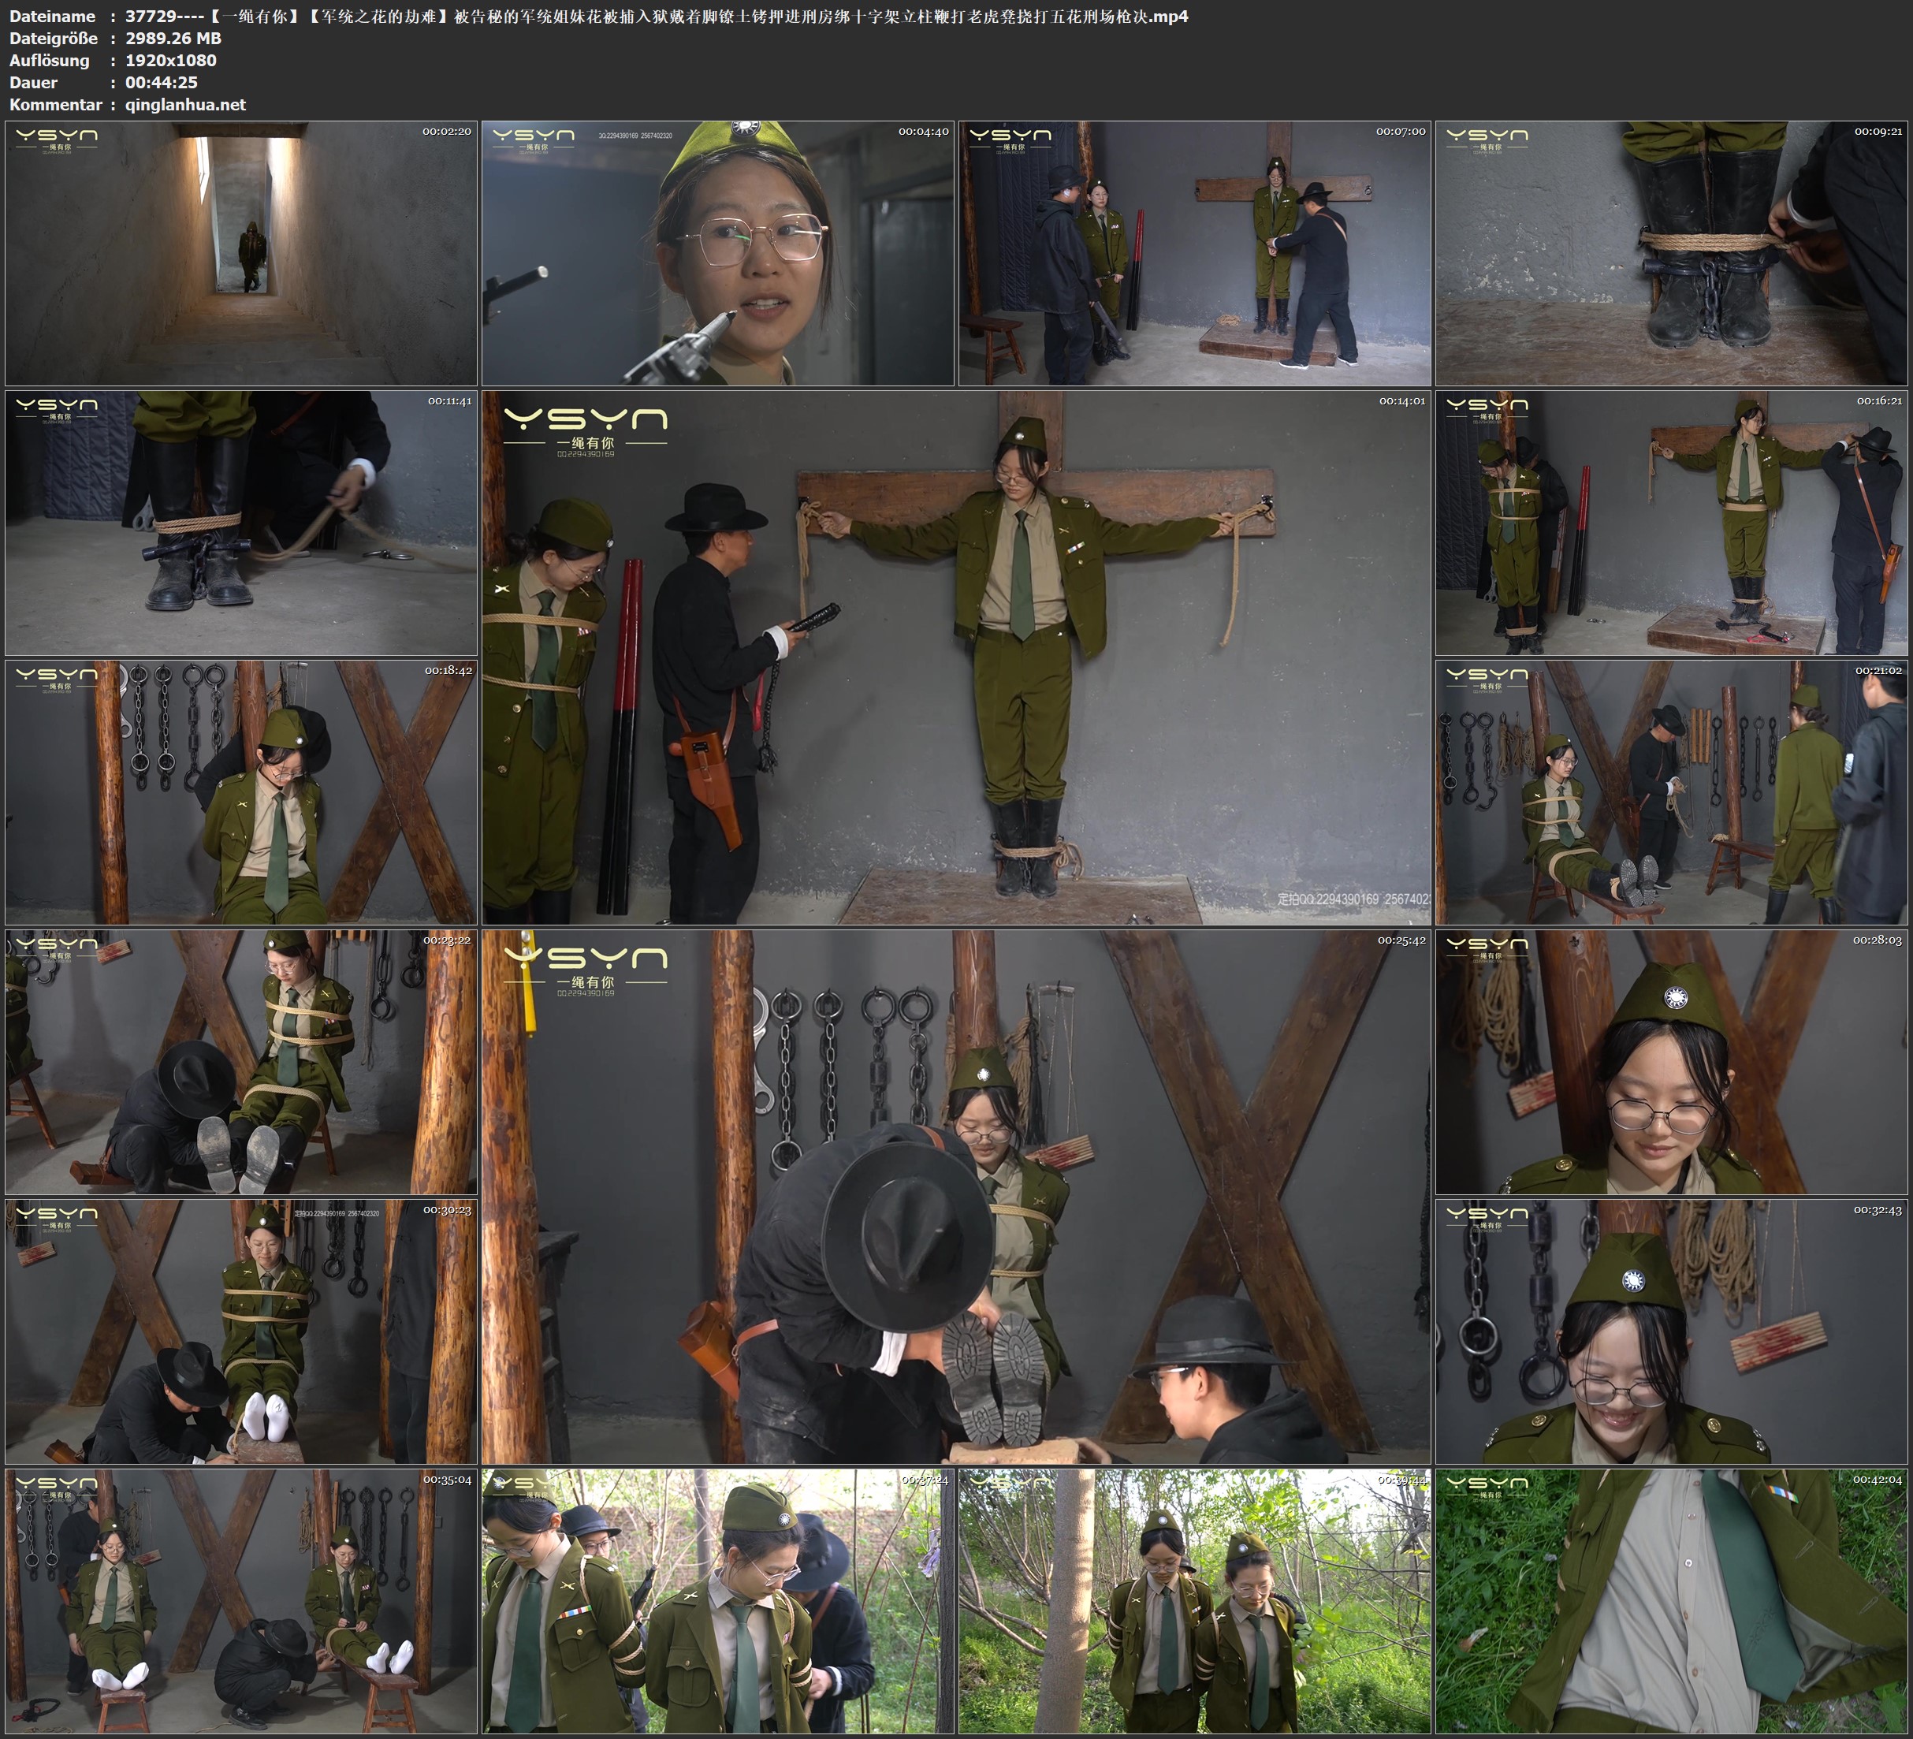Open the frame marked 00:18:42
Image resolution: width=1913 pixels, height=1739 pixels.
(x=241, y=792)
